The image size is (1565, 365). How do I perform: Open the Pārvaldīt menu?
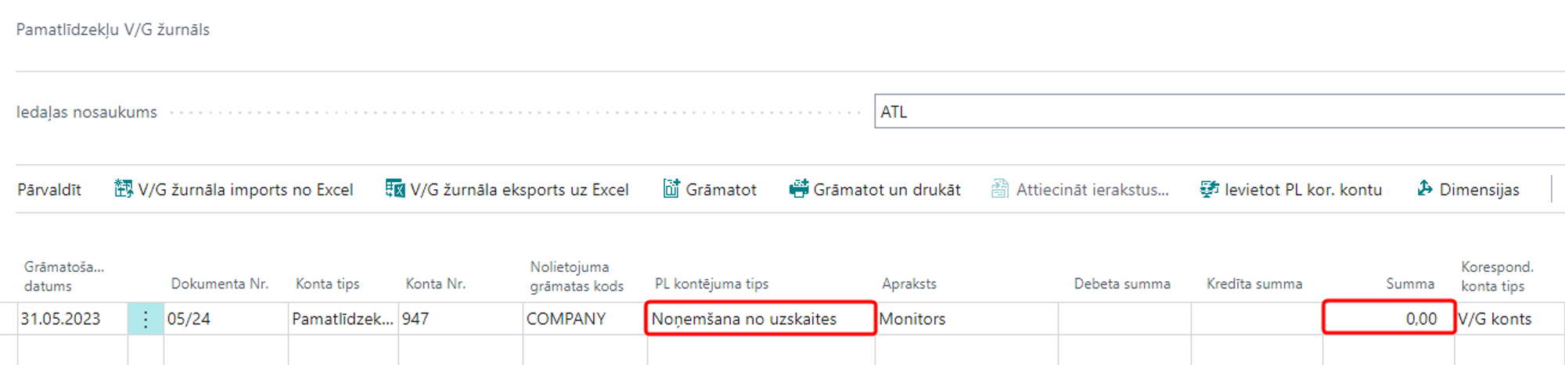pos(49,189)
